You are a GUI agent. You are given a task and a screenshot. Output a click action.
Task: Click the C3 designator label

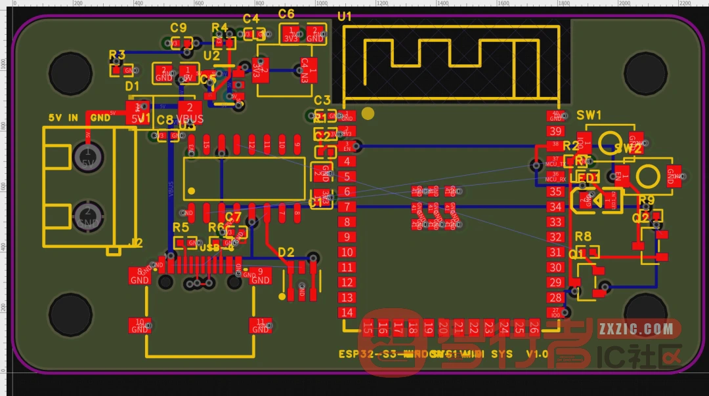(x=322, y=100)
